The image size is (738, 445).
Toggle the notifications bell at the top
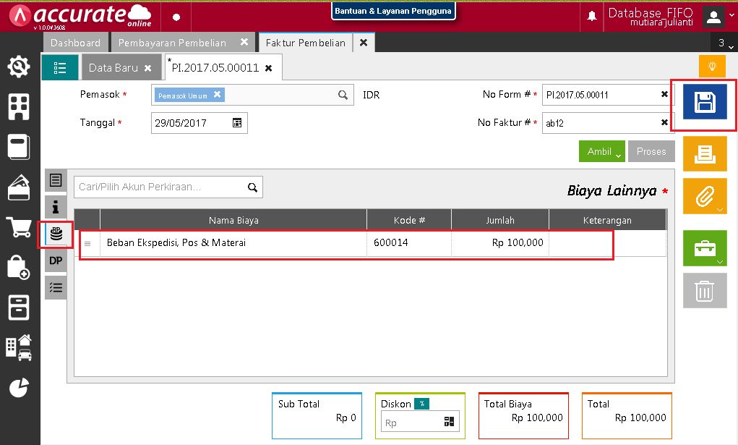click(x=591, y=15)
